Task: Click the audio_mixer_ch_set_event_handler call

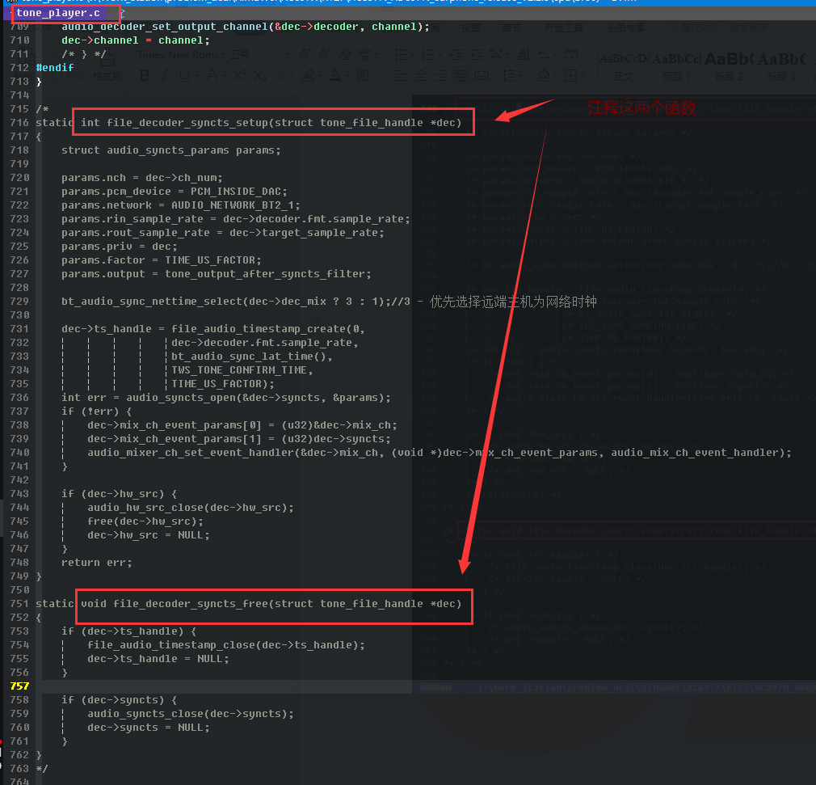Action: tap(440, 453)
